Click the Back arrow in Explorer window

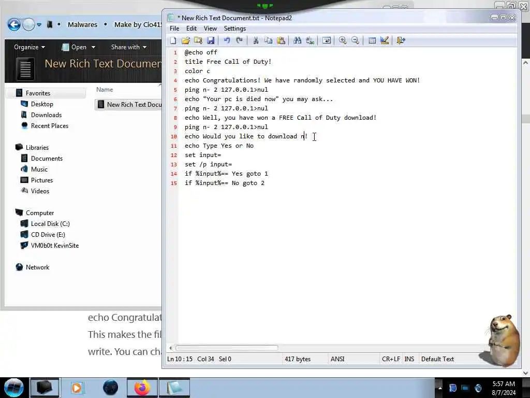[14, 24]
